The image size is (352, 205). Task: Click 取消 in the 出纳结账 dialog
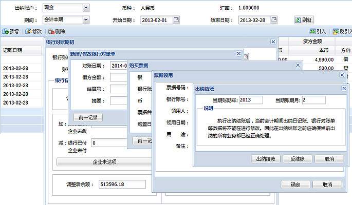click(x=329, y=159)
